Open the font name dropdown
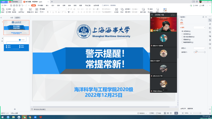212x119 pixels. [x=53, y=9]
